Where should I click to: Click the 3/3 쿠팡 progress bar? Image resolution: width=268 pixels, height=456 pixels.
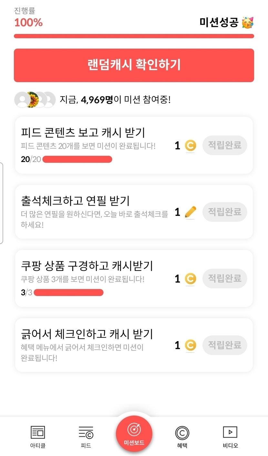click(x=68, y=292)
